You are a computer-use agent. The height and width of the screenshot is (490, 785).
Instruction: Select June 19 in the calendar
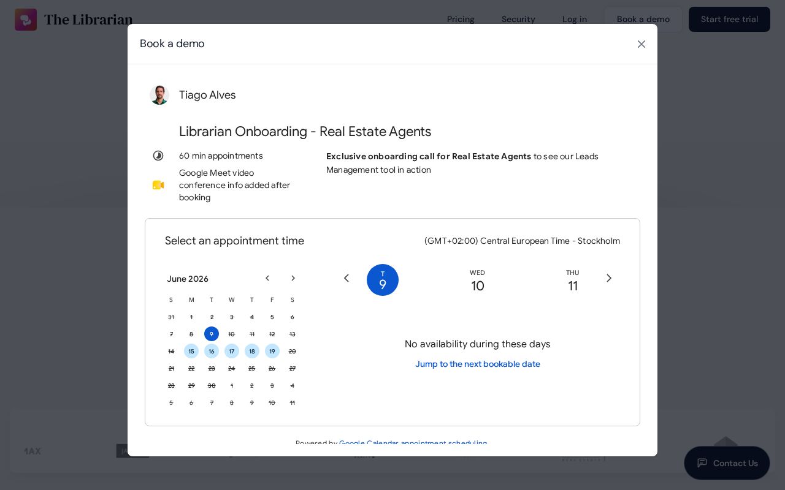click(272, 351)
